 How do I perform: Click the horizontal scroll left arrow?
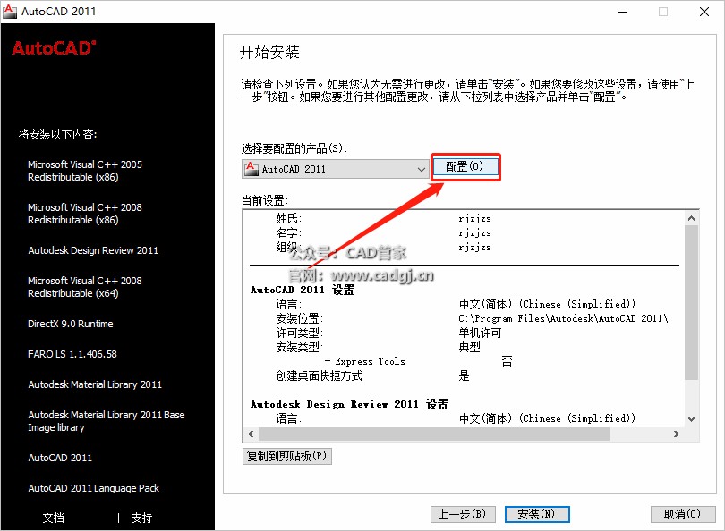pos(252,434)
